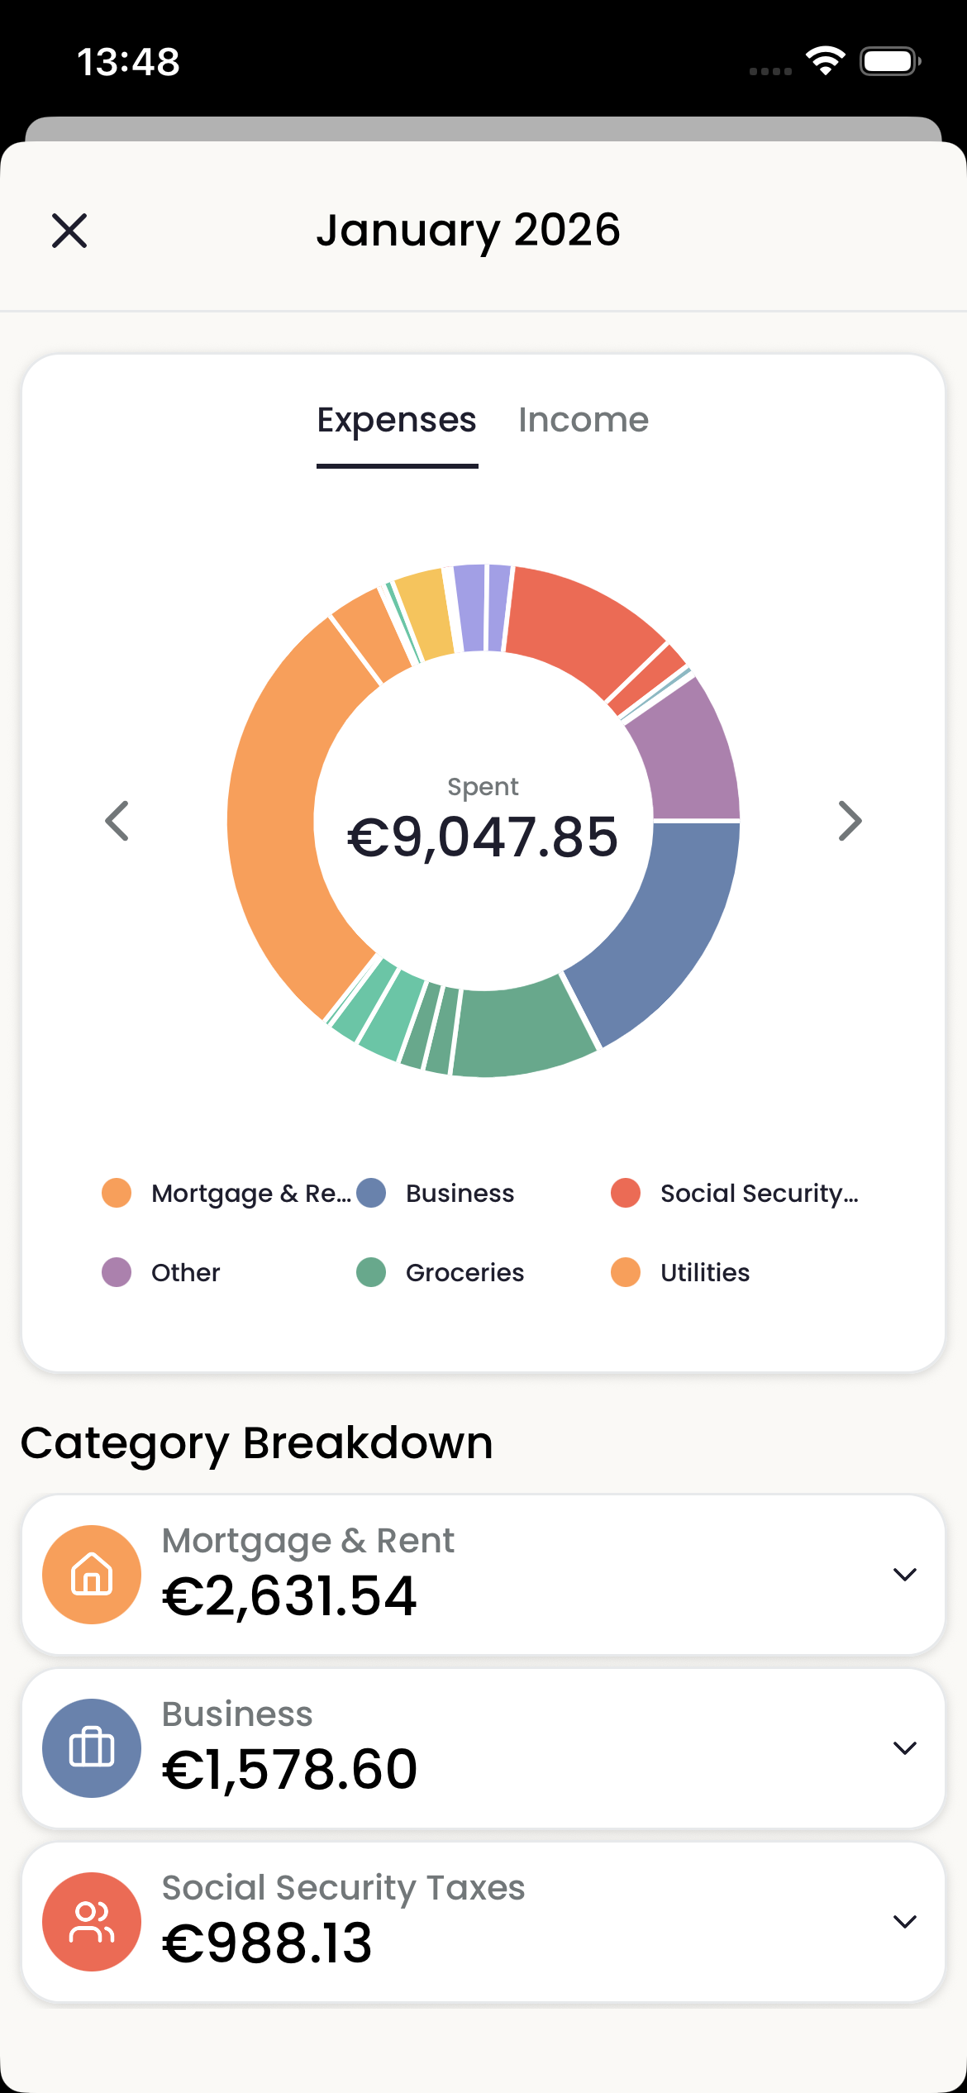Select the previous month arrow

116,819
